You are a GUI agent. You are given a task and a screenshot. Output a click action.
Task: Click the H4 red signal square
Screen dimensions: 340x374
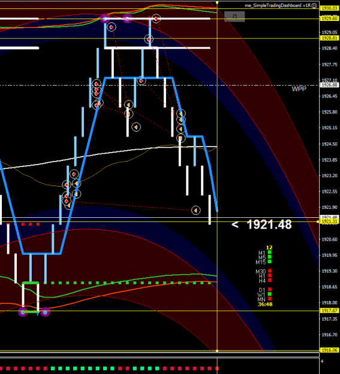pyautogui.click(x=270, y=280)
